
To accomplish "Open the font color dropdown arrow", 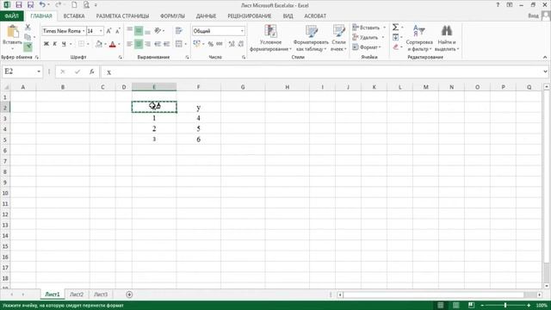I will (119, 44).
